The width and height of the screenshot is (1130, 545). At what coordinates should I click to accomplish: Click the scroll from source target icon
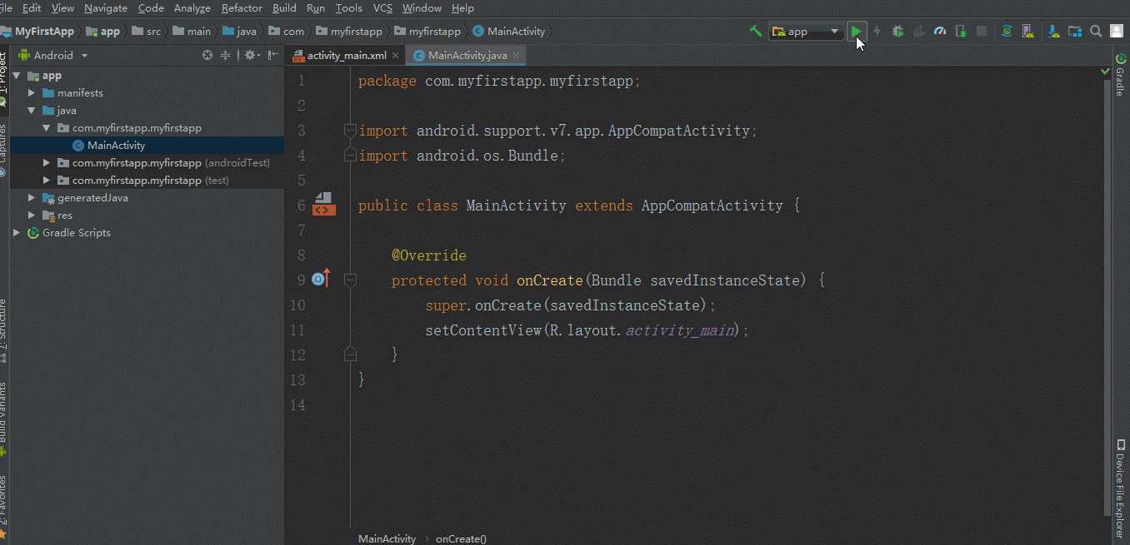click(207, 56)
